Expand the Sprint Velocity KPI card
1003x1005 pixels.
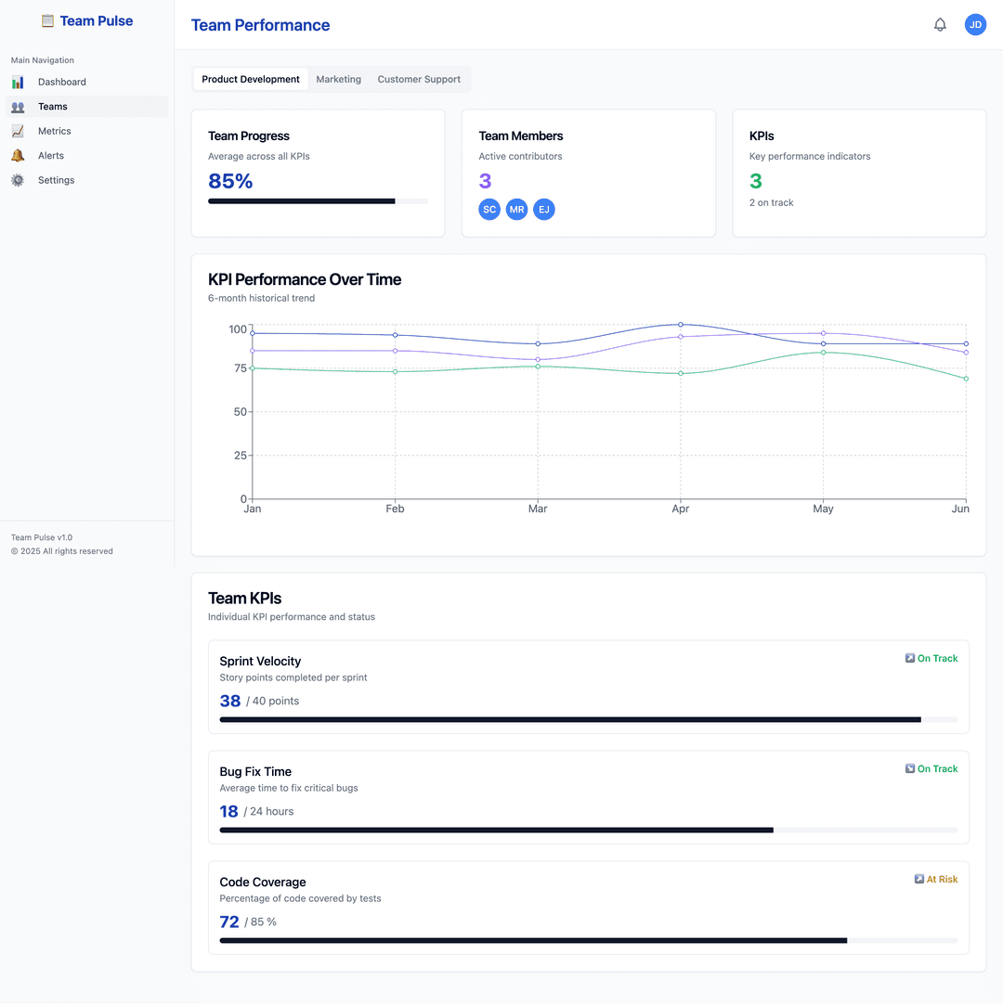tap(588, 687)
